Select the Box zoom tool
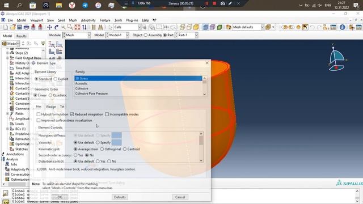The image size is (363, 204). [70, 27]
